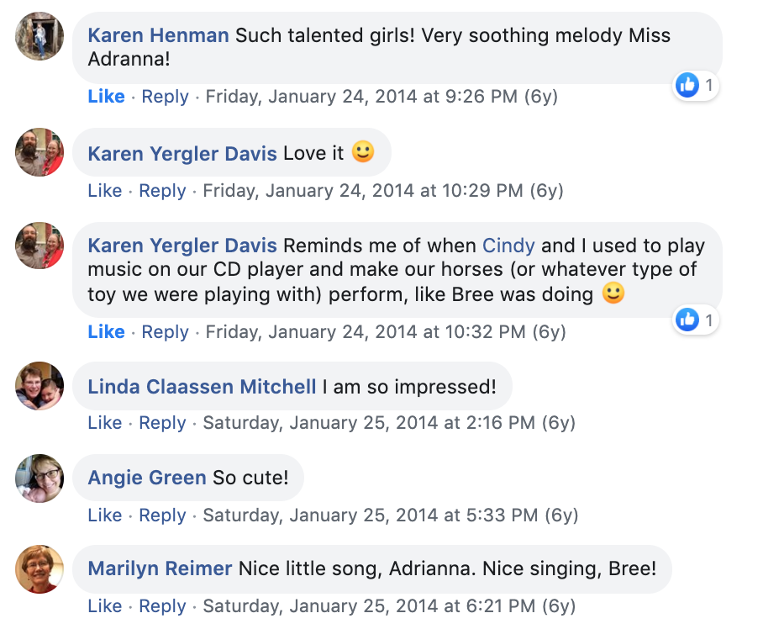Like the 'Love it' comment
This screenshot has width=763, height=629.
pyautogui.click(x=104, y=191)
